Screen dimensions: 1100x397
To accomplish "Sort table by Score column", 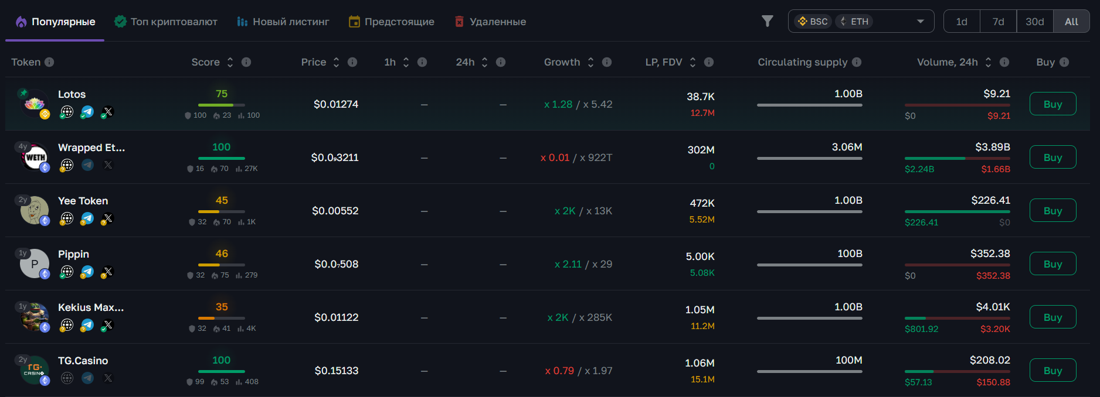I will tap(230, 62).
